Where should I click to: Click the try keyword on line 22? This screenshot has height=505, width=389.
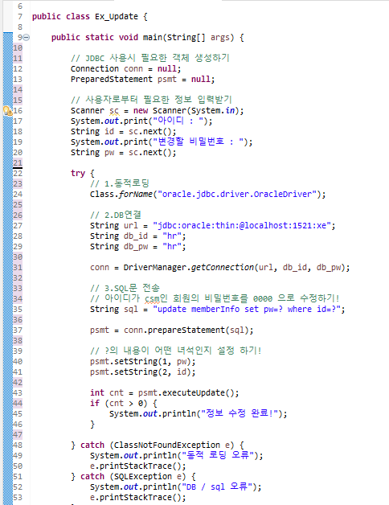[78, 173]
